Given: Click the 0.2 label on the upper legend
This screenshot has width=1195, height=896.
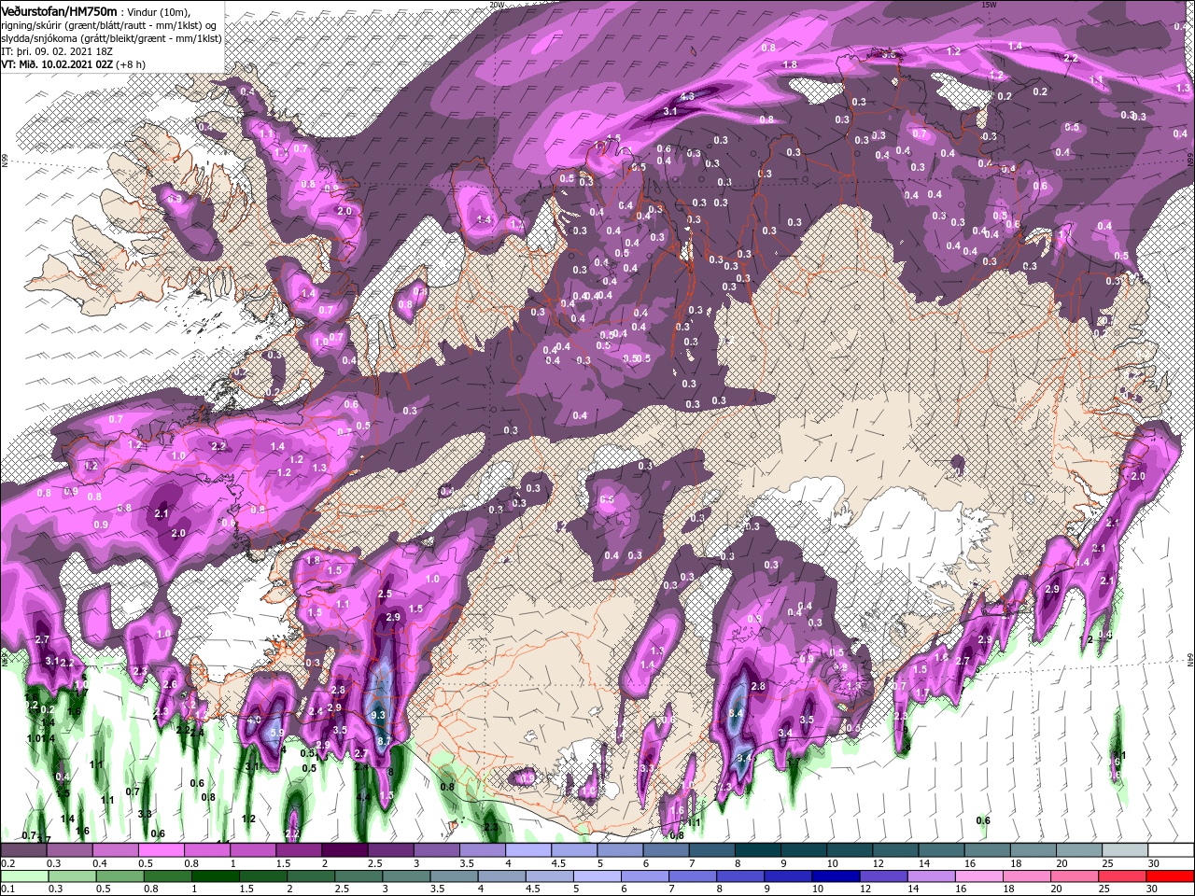Looking at the screenshot, I should tap(8, 863).
